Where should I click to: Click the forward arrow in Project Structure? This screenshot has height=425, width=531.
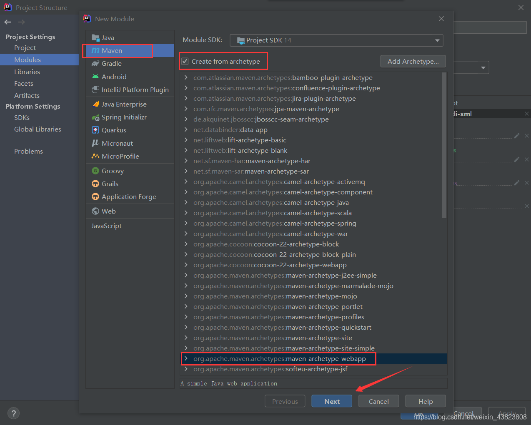(x=22, y=22)
